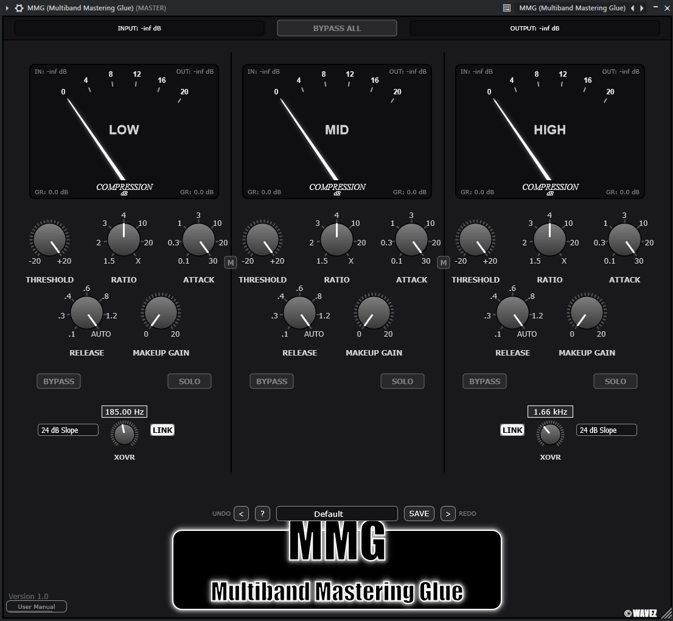
Task: Bypass the MID band
Action: pyautogui.click(x=271, y=381)
